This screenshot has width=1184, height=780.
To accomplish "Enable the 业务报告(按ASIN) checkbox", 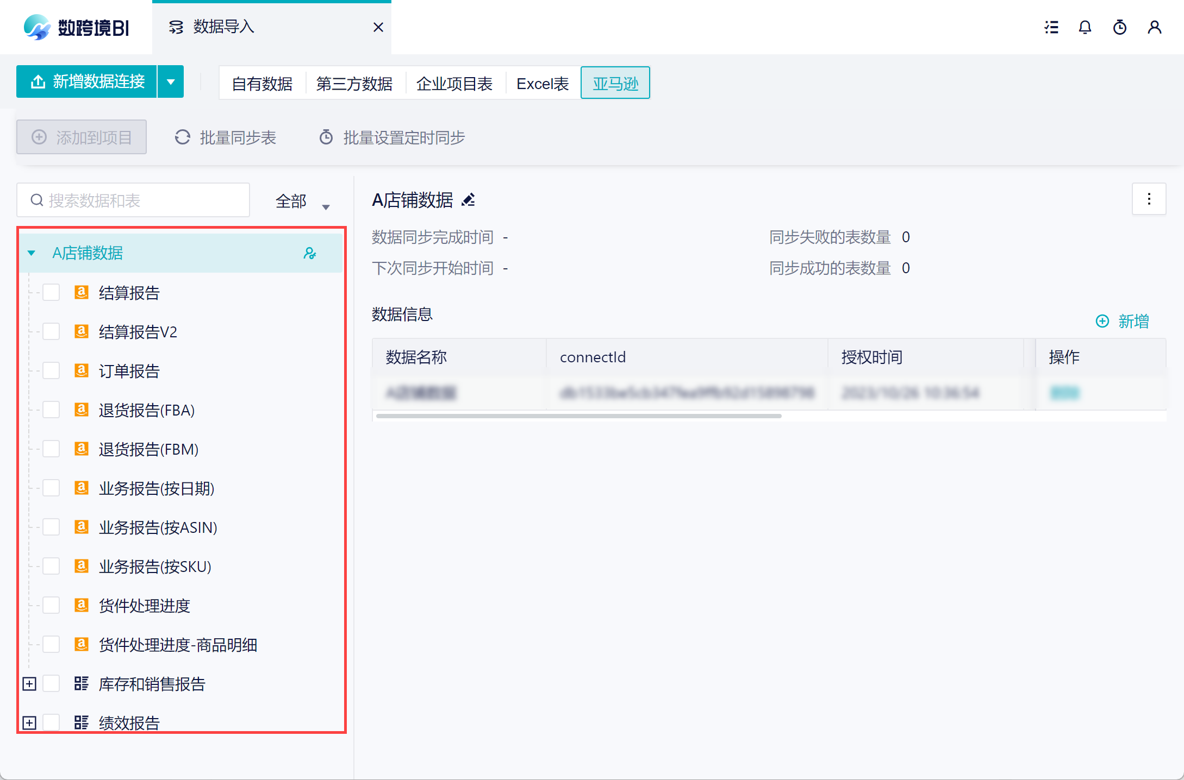I will 51,527.
